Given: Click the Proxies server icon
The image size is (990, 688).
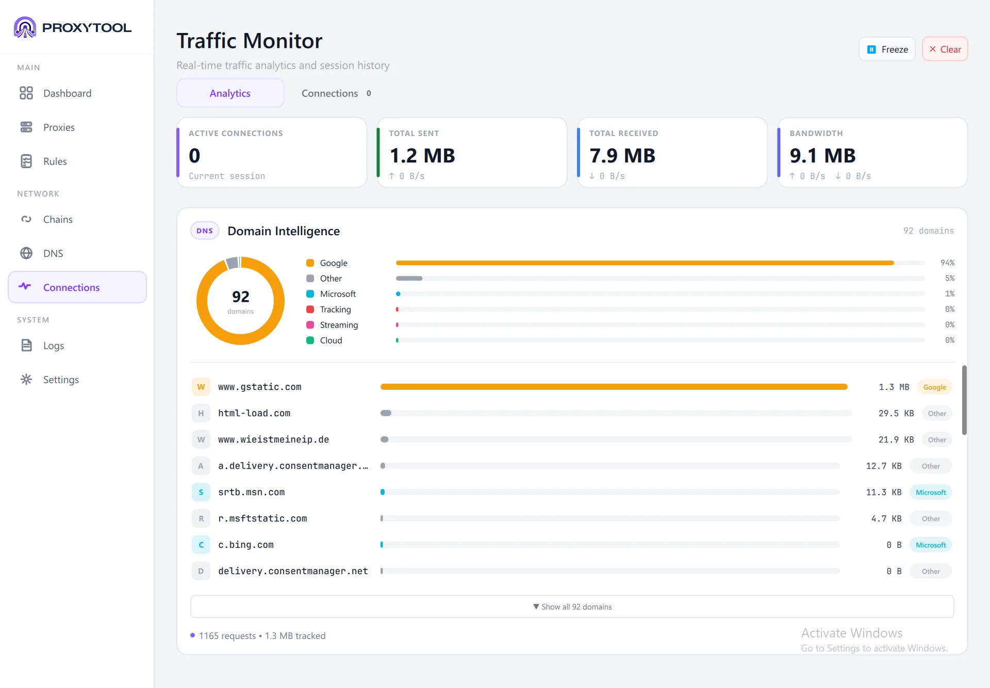Looking at the screenshot, I should (26, 127).
